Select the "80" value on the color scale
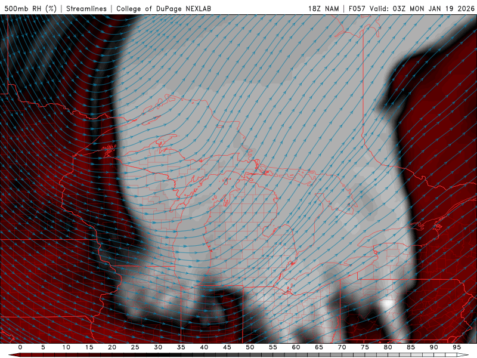This screenshot has width=477, height=358. click(x=388, y=347)
